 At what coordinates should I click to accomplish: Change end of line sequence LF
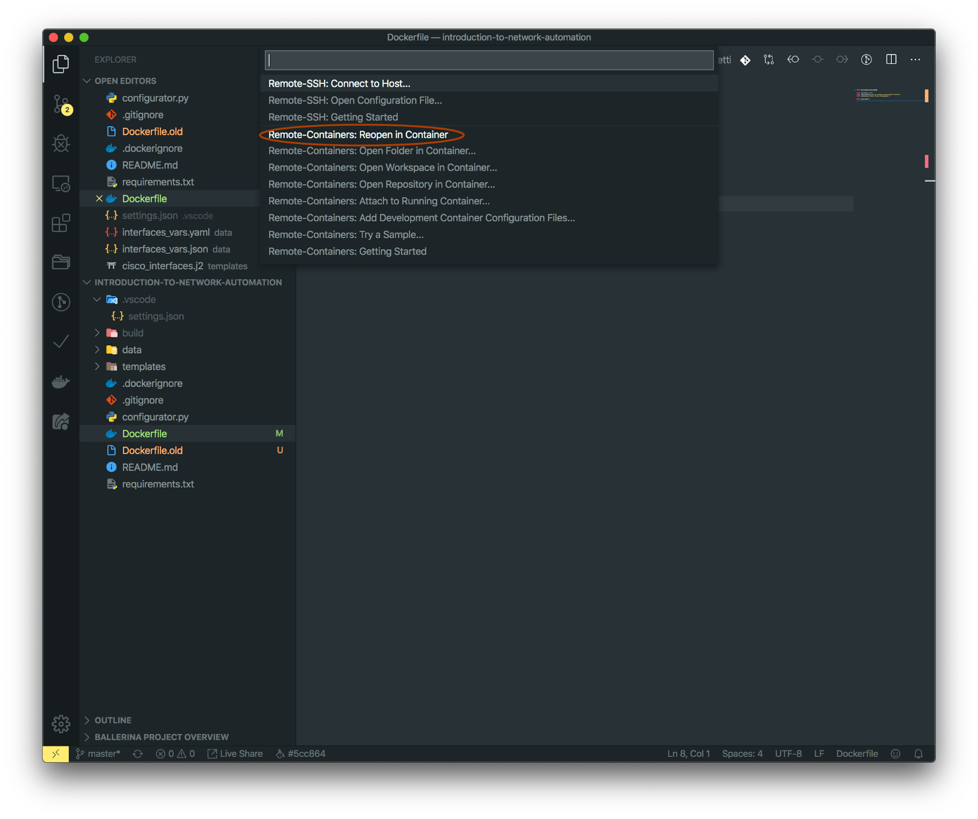click(x=819, y=753)
